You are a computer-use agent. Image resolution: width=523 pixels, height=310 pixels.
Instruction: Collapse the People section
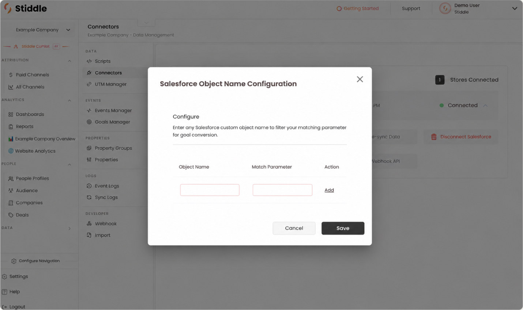click(x=69, y=165)
